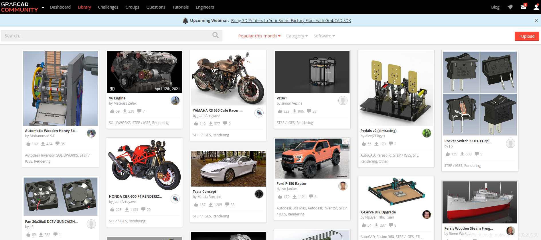Image resolution: width=541 pixels, height=240 pixels.
Task: Expand the Category filter dropdown
Action: pos(297,36)
